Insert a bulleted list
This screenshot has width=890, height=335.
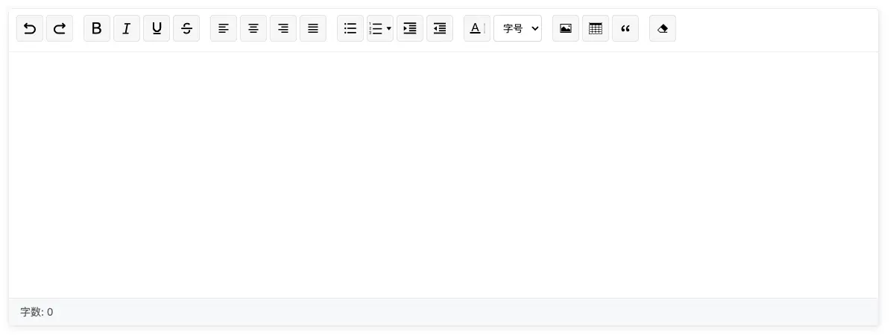point(350,28)
